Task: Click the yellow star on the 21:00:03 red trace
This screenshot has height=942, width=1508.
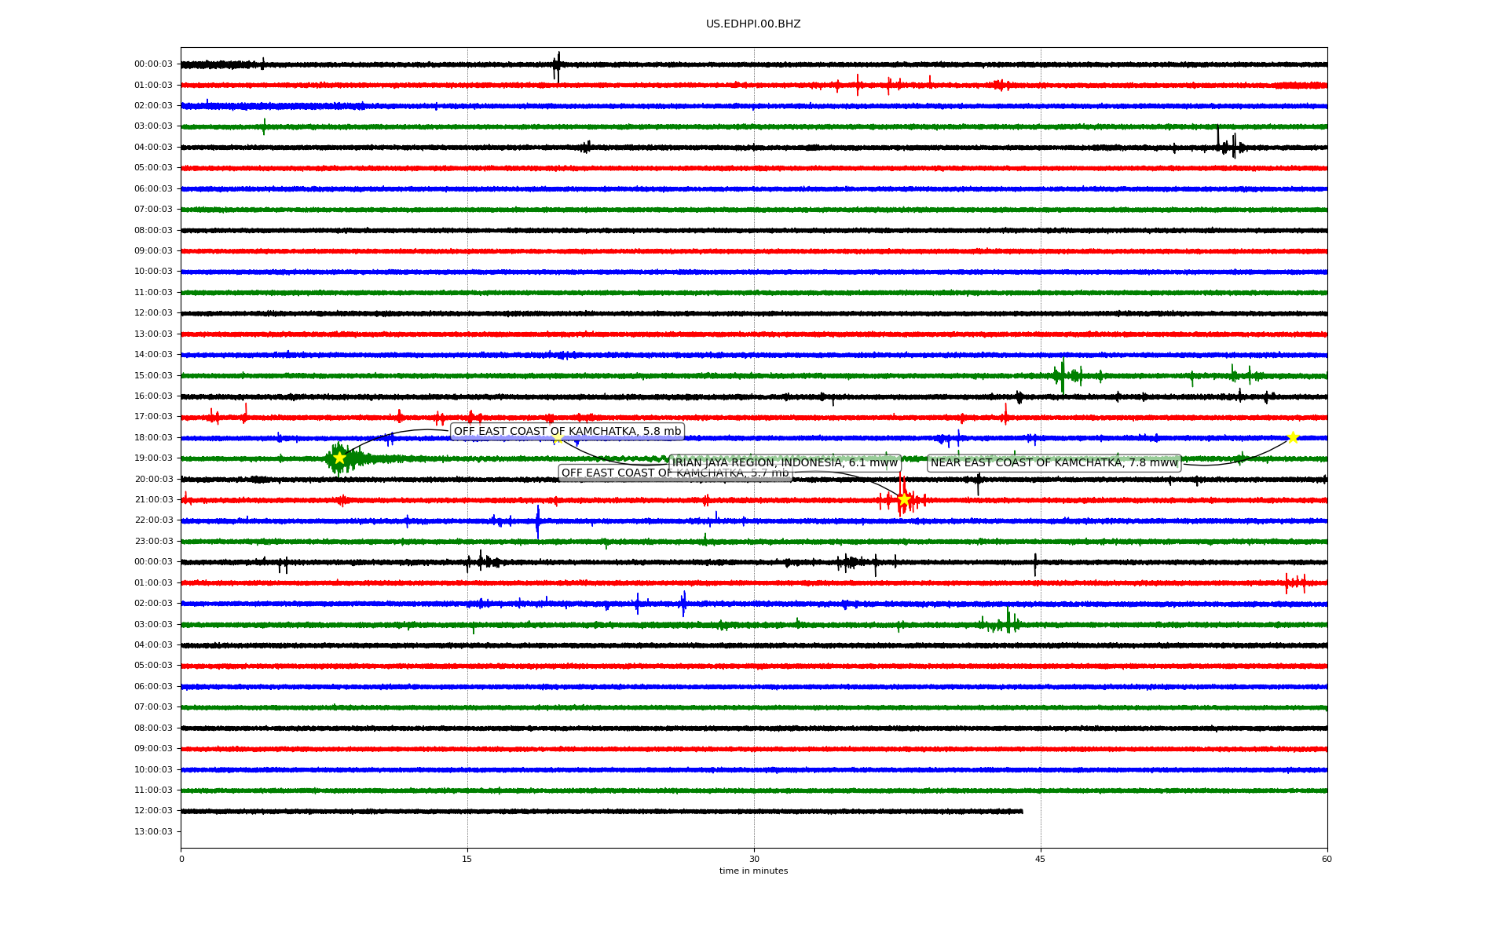Action: click(904, 499)
